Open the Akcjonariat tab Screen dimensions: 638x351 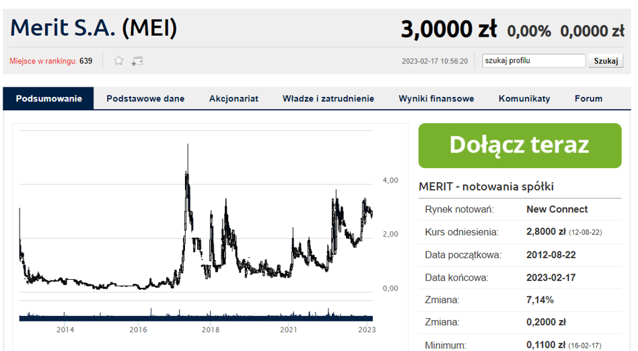[234, 98]
